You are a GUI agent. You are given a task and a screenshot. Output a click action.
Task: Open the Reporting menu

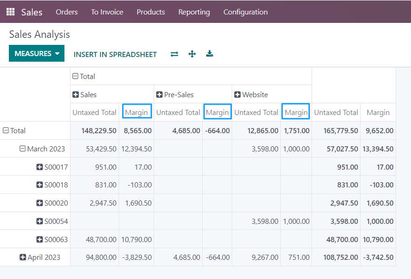click(194, 12)
